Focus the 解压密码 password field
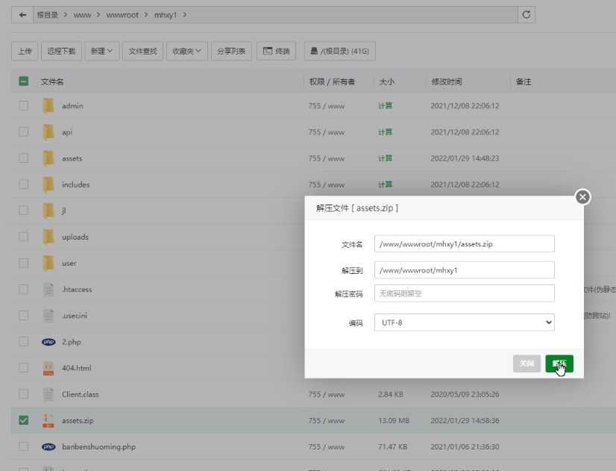Image resolution: width=616 pixels, height=471 pixels. pos(465,293)
